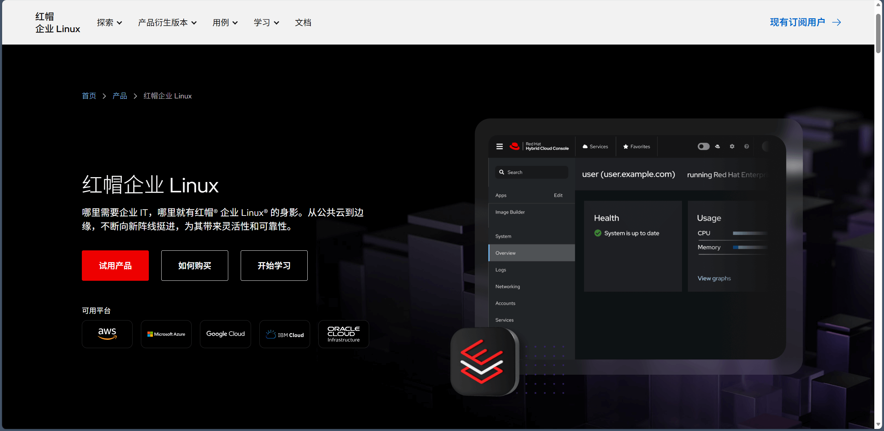Select the IBM Cloud logo tile
The width and height of the screenshot is (884, 431).
(285, 334)
